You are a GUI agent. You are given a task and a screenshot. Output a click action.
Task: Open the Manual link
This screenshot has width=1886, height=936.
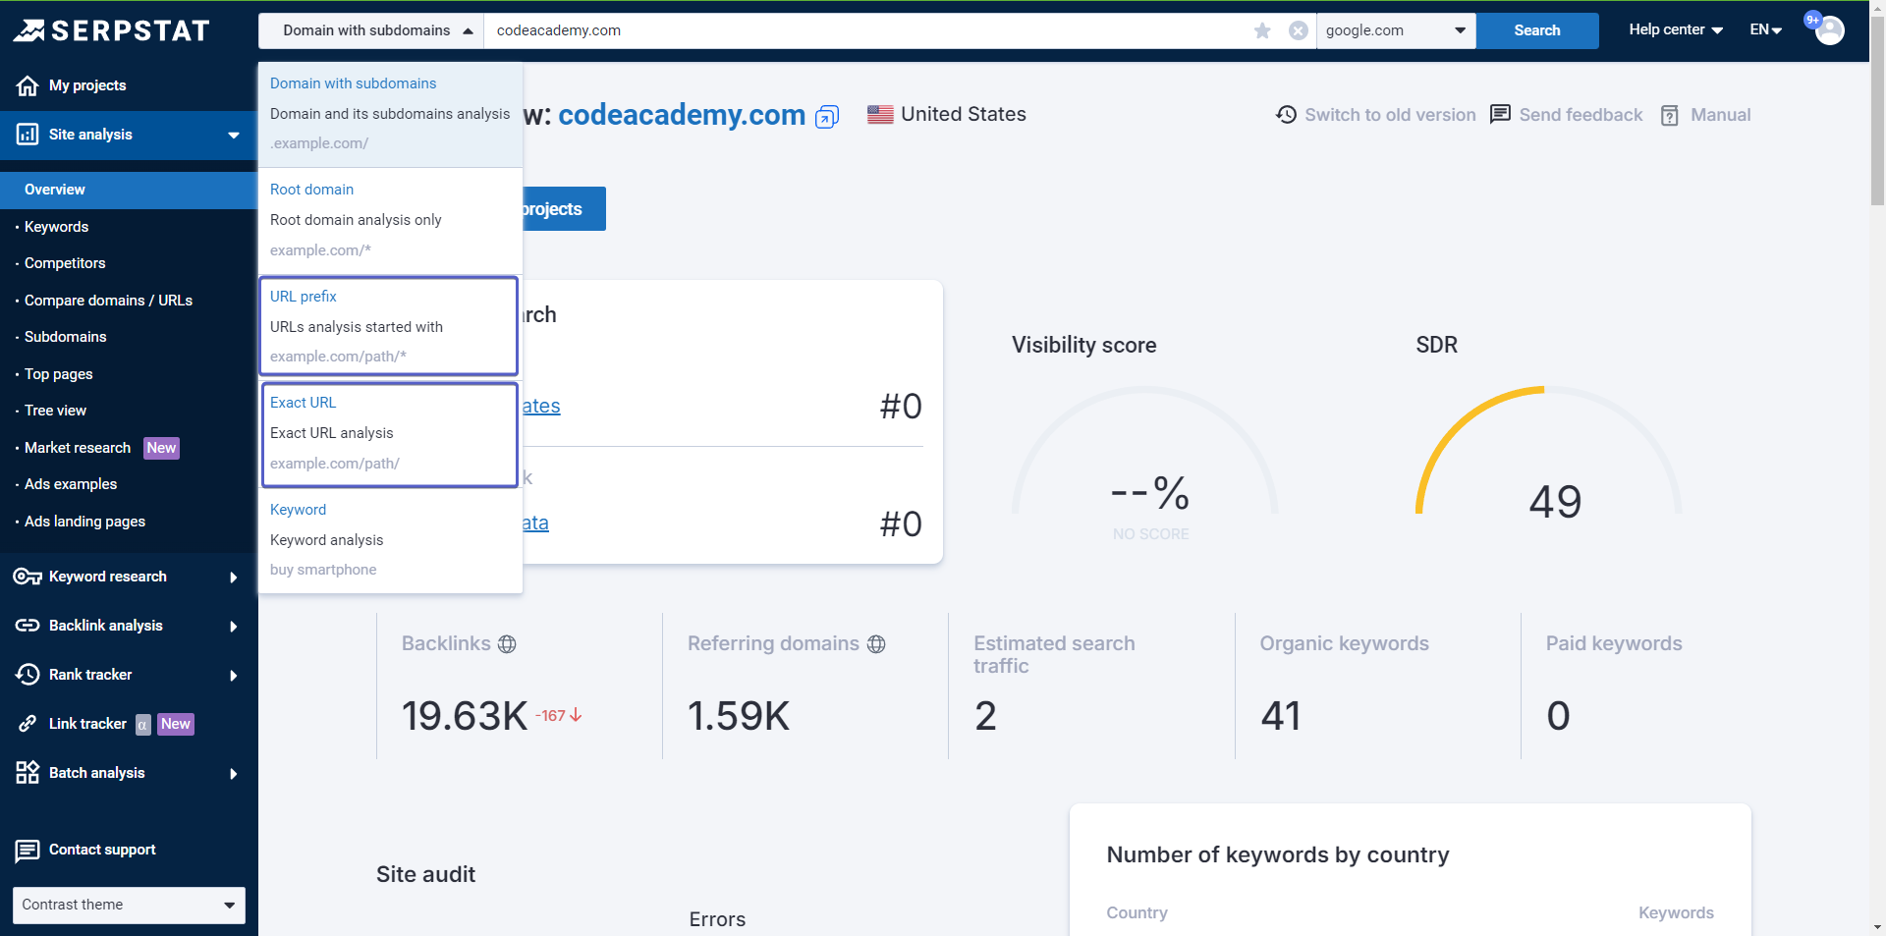tap(1706, 115)
